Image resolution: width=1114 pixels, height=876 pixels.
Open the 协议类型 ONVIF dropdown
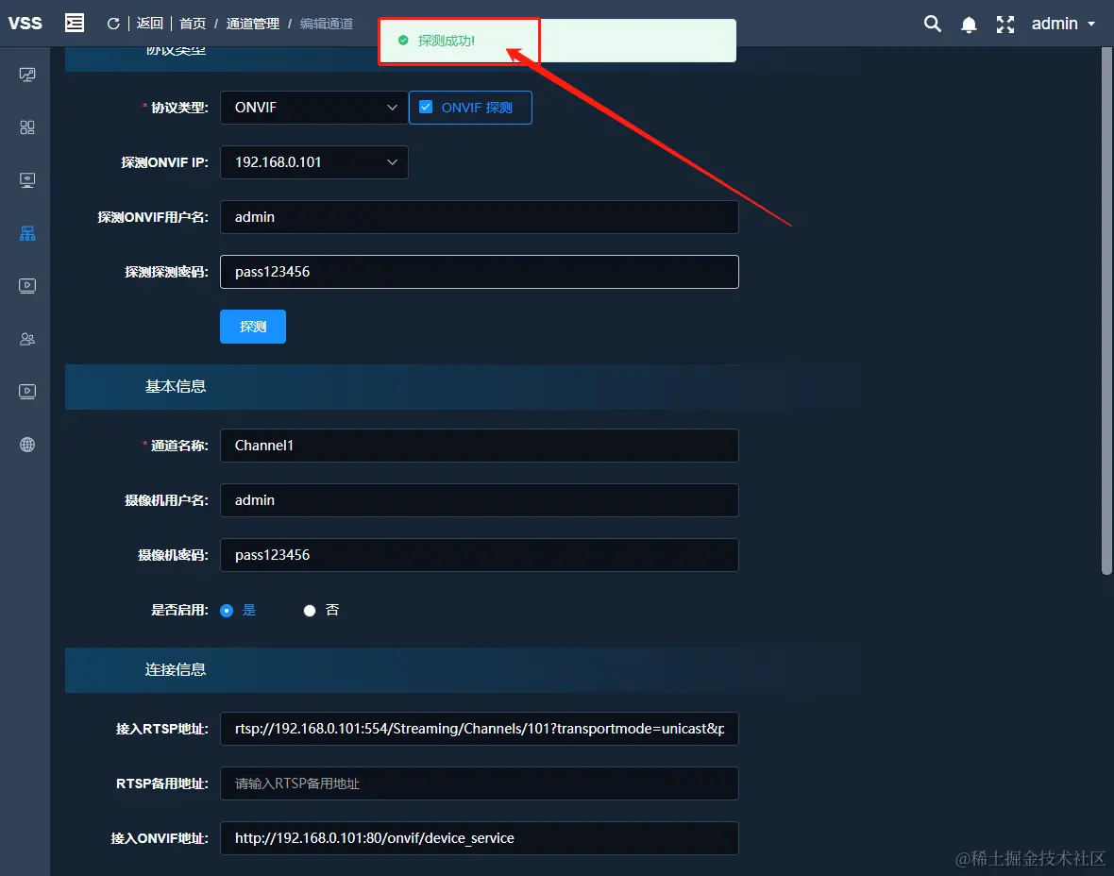click(x=313, y=107)
